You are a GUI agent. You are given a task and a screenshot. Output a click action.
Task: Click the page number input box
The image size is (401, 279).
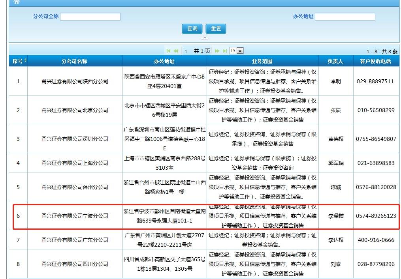click(186, 51)
